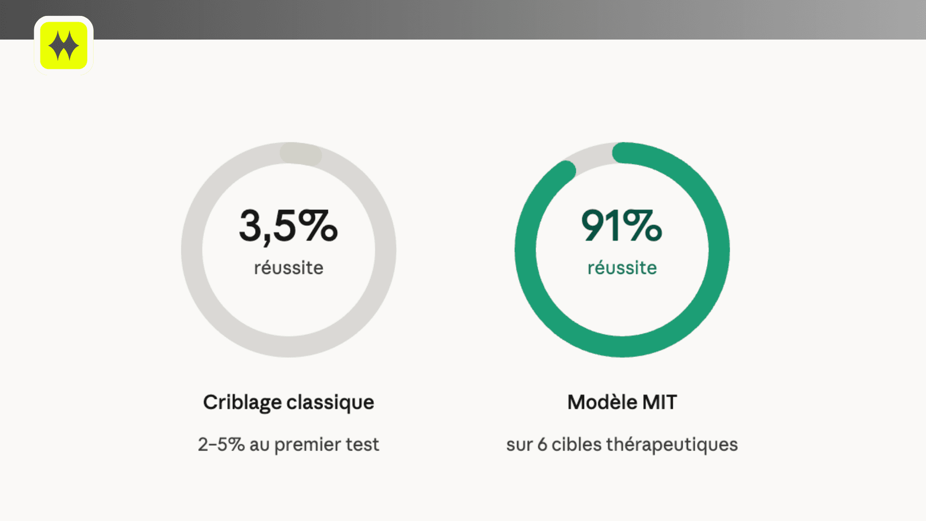Click the word "thérapeutiques" in the right caption
926x521 pixels.
pyautogui.click(x=672, y=444)
